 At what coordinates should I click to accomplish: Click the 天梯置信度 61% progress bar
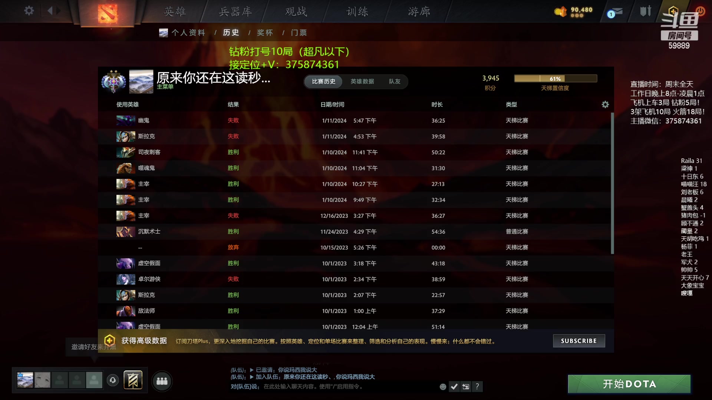[x=556, y=79]
